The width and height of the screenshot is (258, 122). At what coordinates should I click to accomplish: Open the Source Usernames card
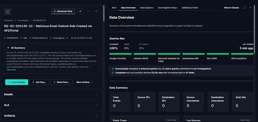pos(194,102)
